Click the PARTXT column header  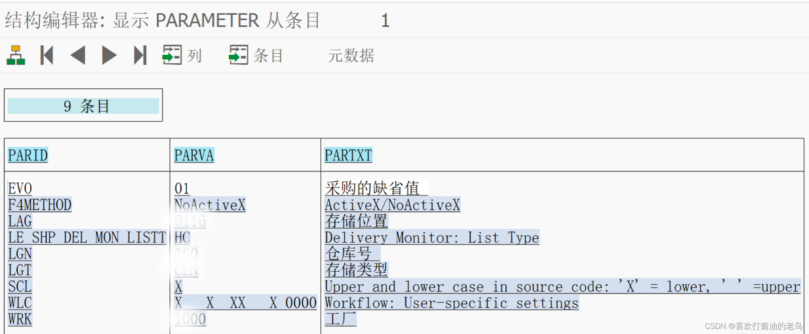(348, 155)
